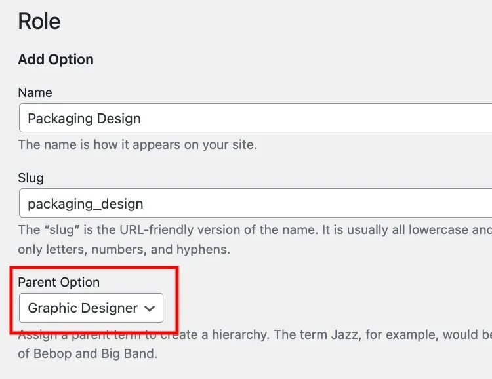Screen dimensions: 492x379
Task: Click the 'Packaging Design' text in Name field
Action: click(84, 119)
